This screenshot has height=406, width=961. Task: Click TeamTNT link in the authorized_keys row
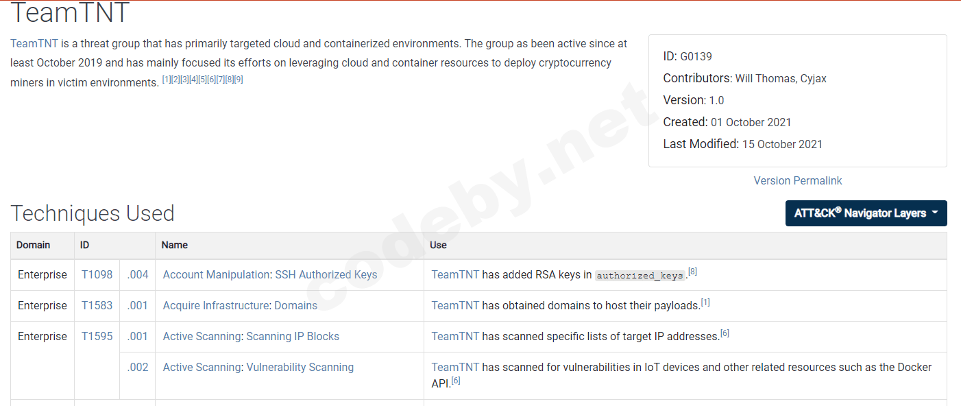[455, 274]
